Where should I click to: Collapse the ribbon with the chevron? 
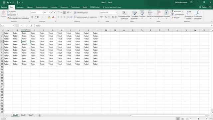tap(212, 21)
